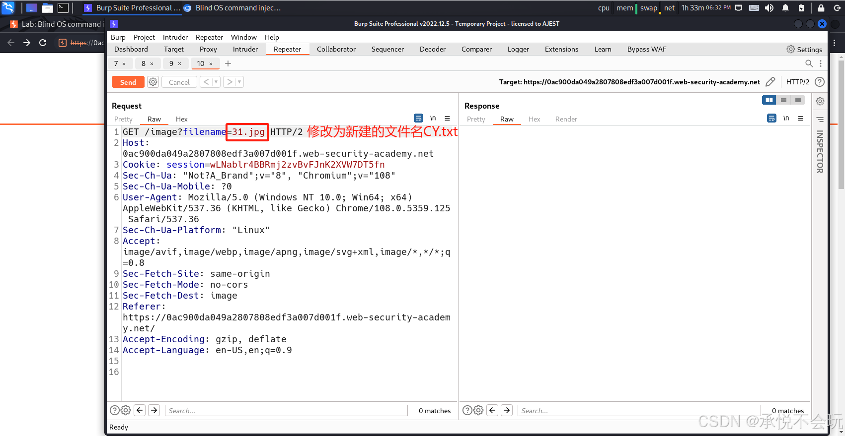The image size is (845, 436).
Task: Open the Settings button
Action: pos(804,49)
